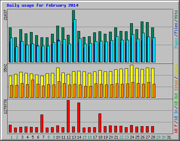Select day label 14 on the axis
Image resolution: width=180 pixels, height=141 pixels.
79,137
